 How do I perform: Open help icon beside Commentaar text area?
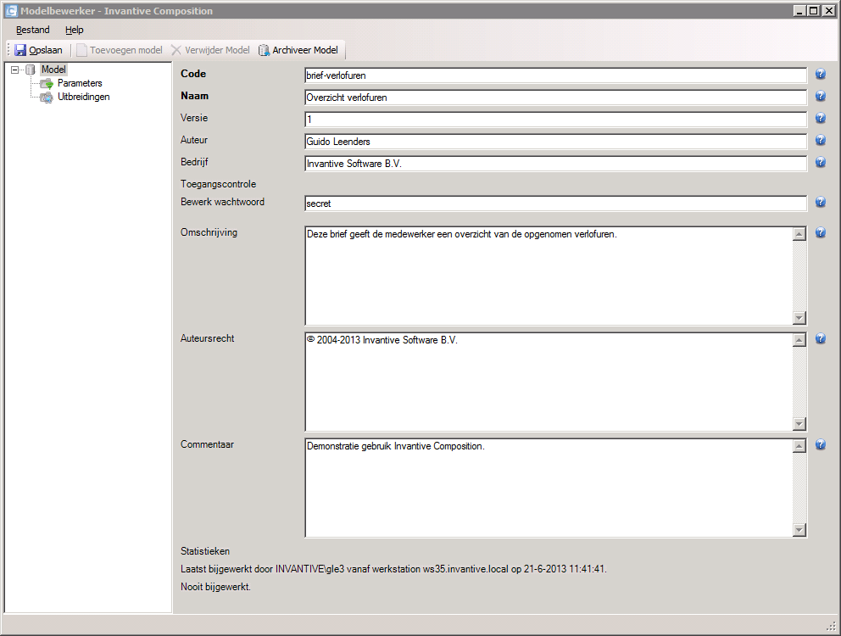821,444
